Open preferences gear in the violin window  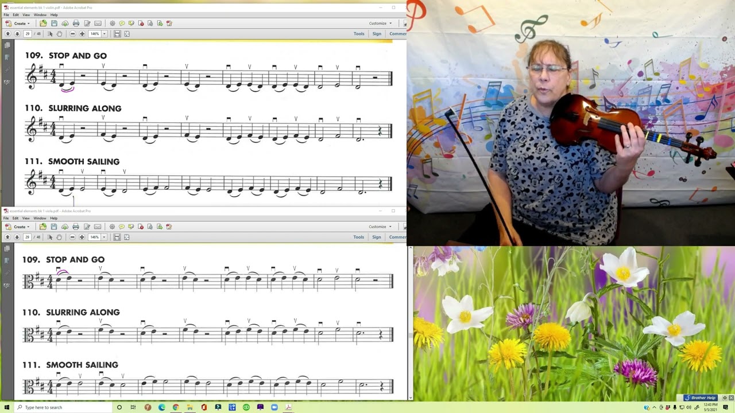(x=112, y=24)
